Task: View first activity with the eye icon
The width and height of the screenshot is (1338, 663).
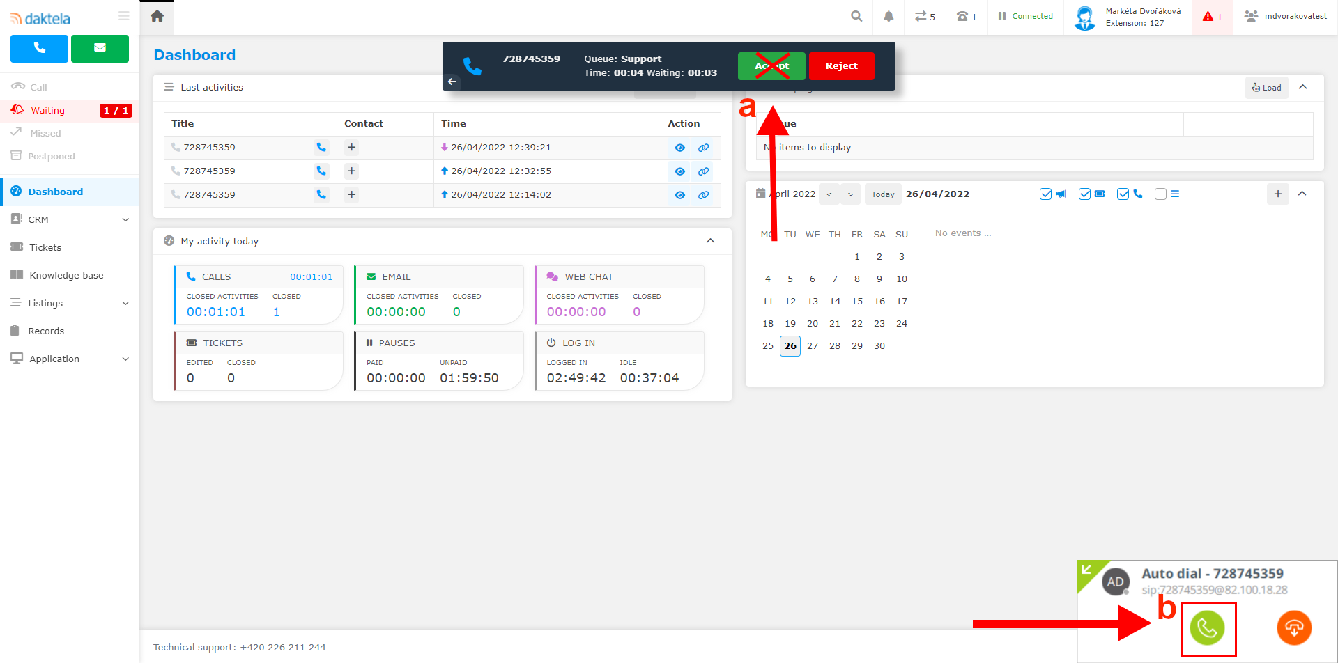Action: click(x=679, y=148)
